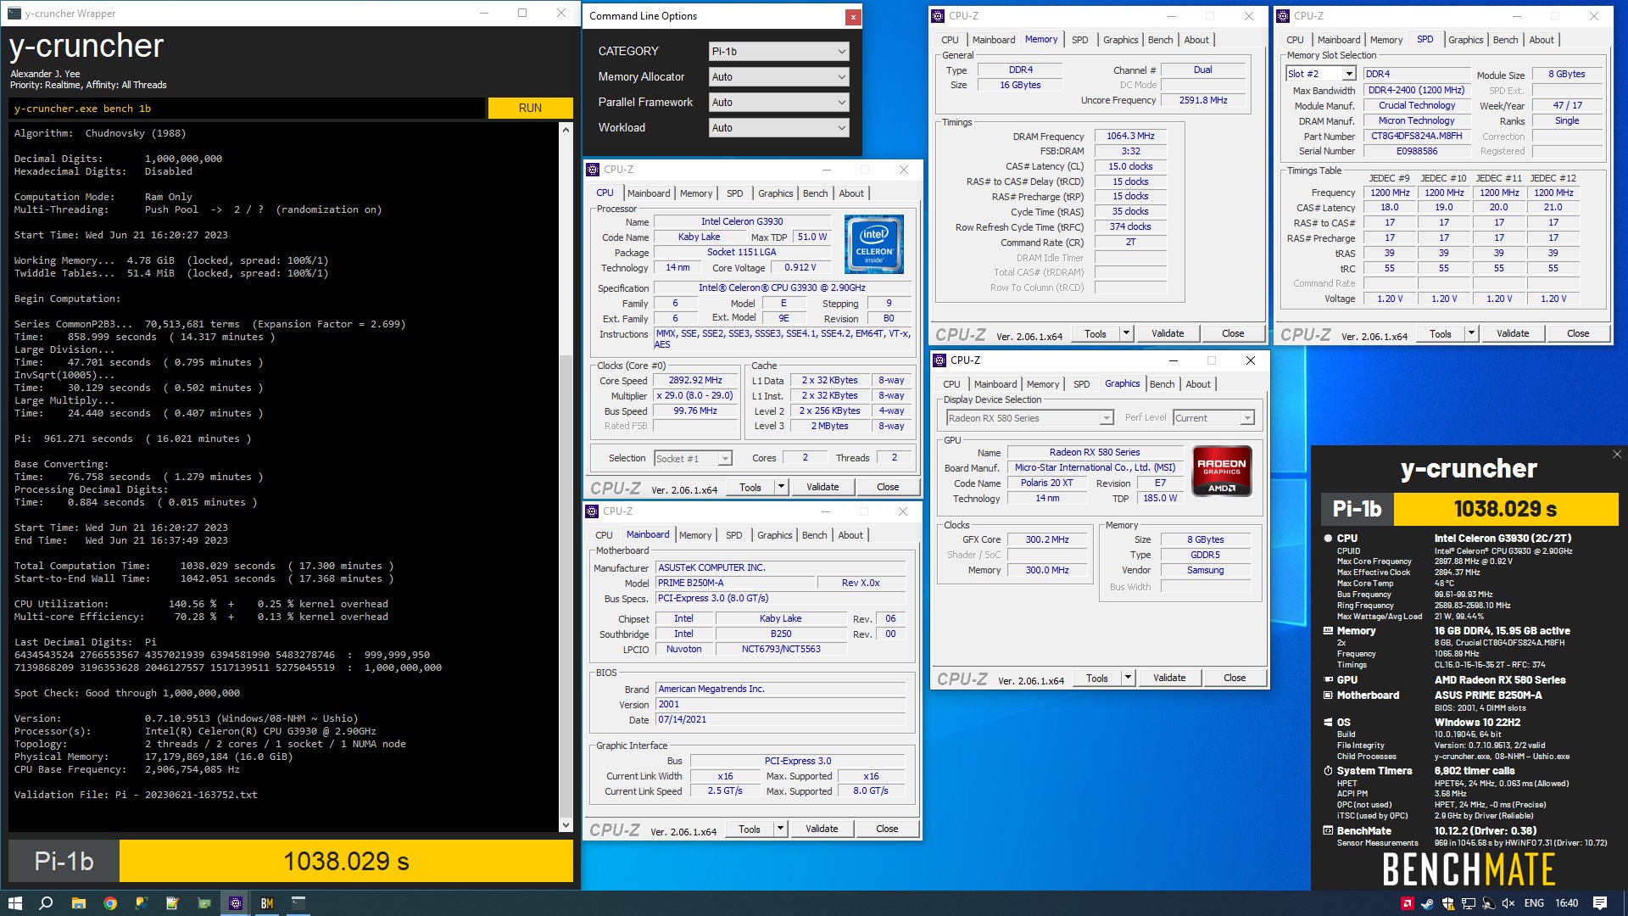Close the BenchMate result panel

click(1617, 455)
